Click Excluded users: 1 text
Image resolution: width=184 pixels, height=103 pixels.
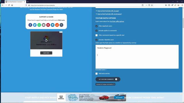pyautogui.click(x=101, y=70)
